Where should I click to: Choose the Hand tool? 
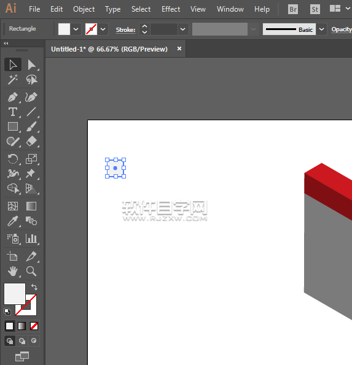13,271
